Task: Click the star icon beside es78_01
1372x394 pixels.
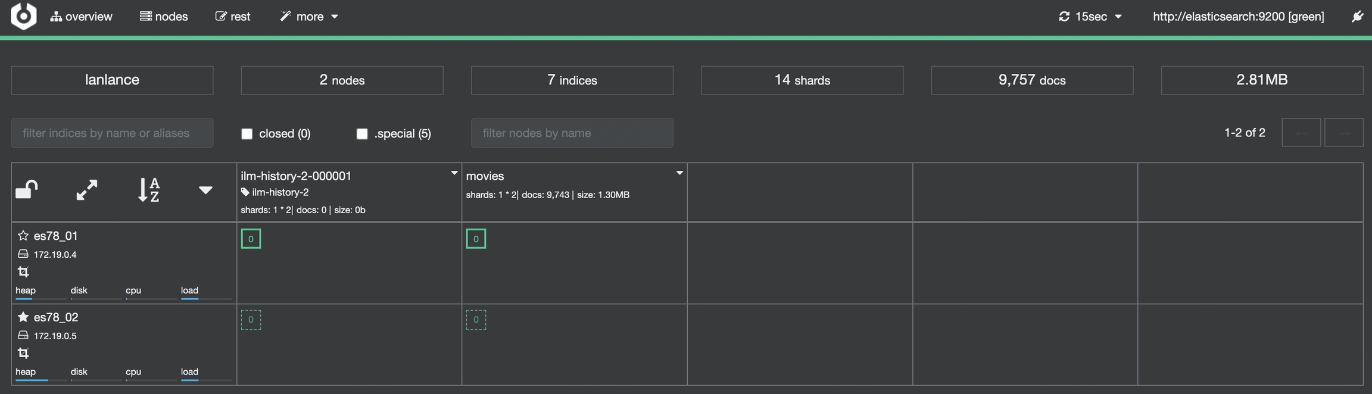Action: tap(23, 236)
